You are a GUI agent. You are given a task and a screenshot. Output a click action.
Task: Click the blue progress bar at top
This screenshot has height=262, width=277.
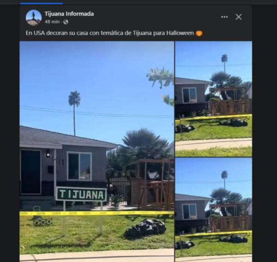[42, 3]
